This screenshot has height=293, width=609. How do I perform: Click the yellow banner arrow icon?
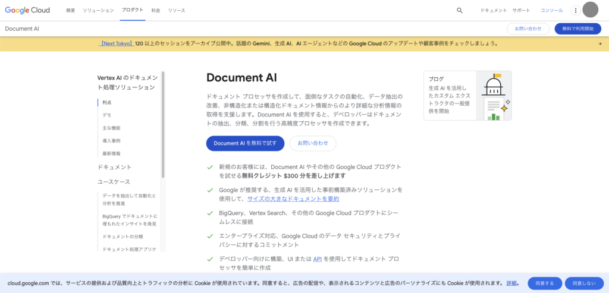tap(599, 43)
